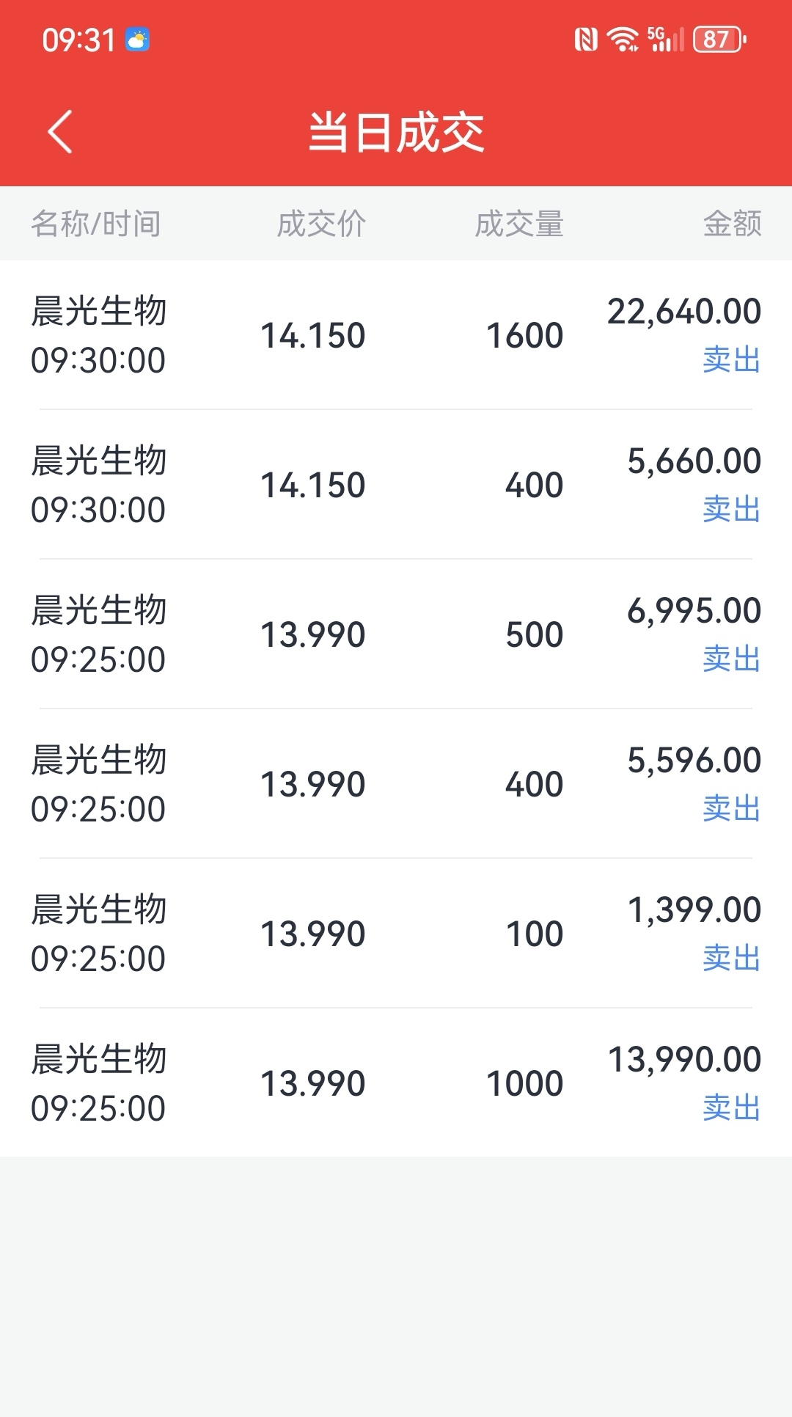
Task: Tap the Wi-Fi signal icon
Action: click(623, 40)
